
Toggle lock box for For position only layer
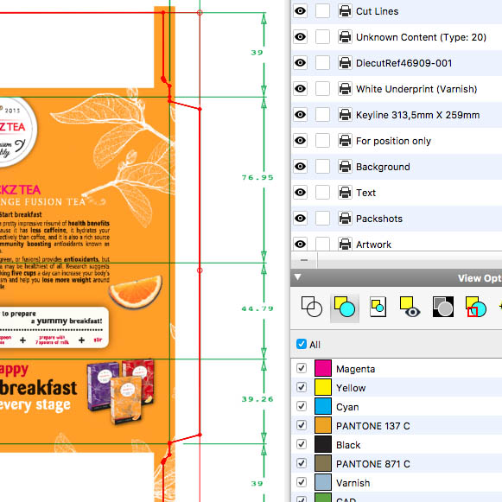pyautogui.click(x=322, y=141)
